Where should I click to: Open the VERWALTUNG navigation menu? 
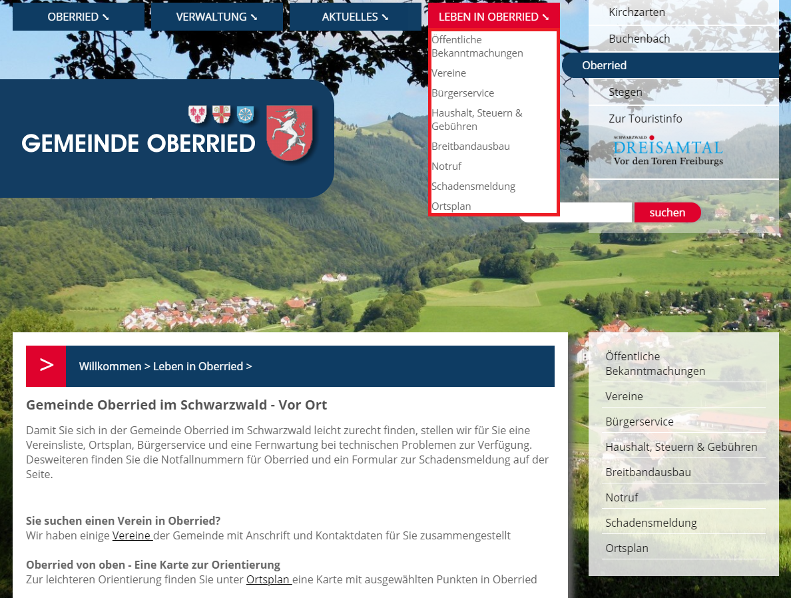[217, 17]
